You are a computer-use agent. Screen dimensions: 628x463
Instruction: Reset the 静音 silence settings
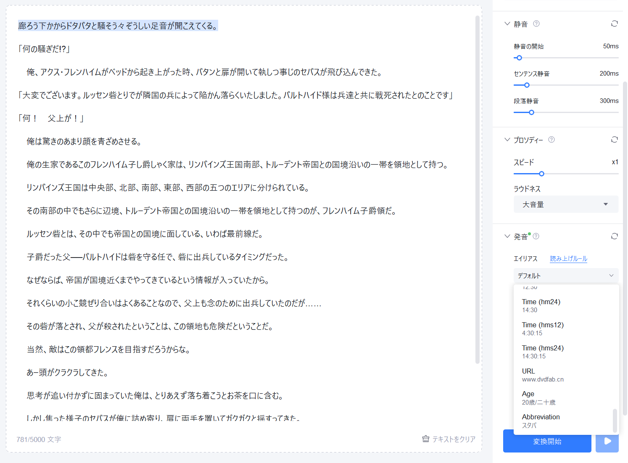[615, 24]
